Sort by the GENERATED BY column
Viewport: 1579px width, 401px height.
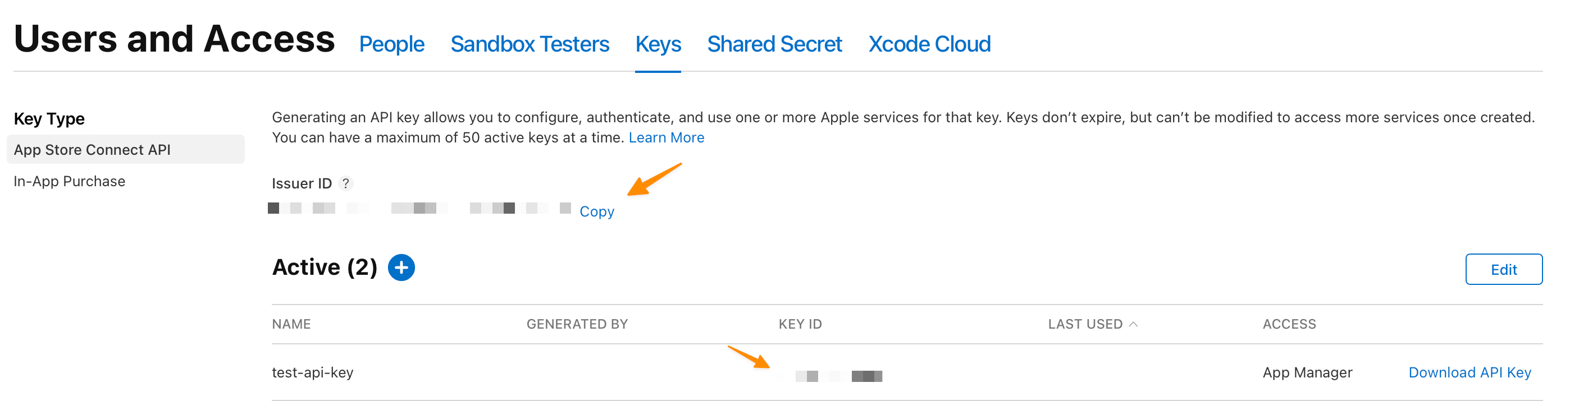click(x=577, y=323)
